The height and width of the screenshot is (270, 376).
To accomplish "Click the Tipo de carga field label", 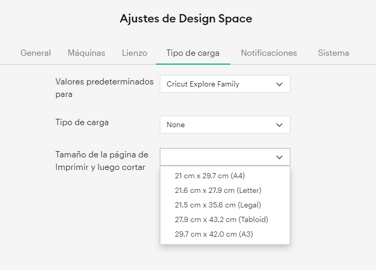I will tap(82, 122).
